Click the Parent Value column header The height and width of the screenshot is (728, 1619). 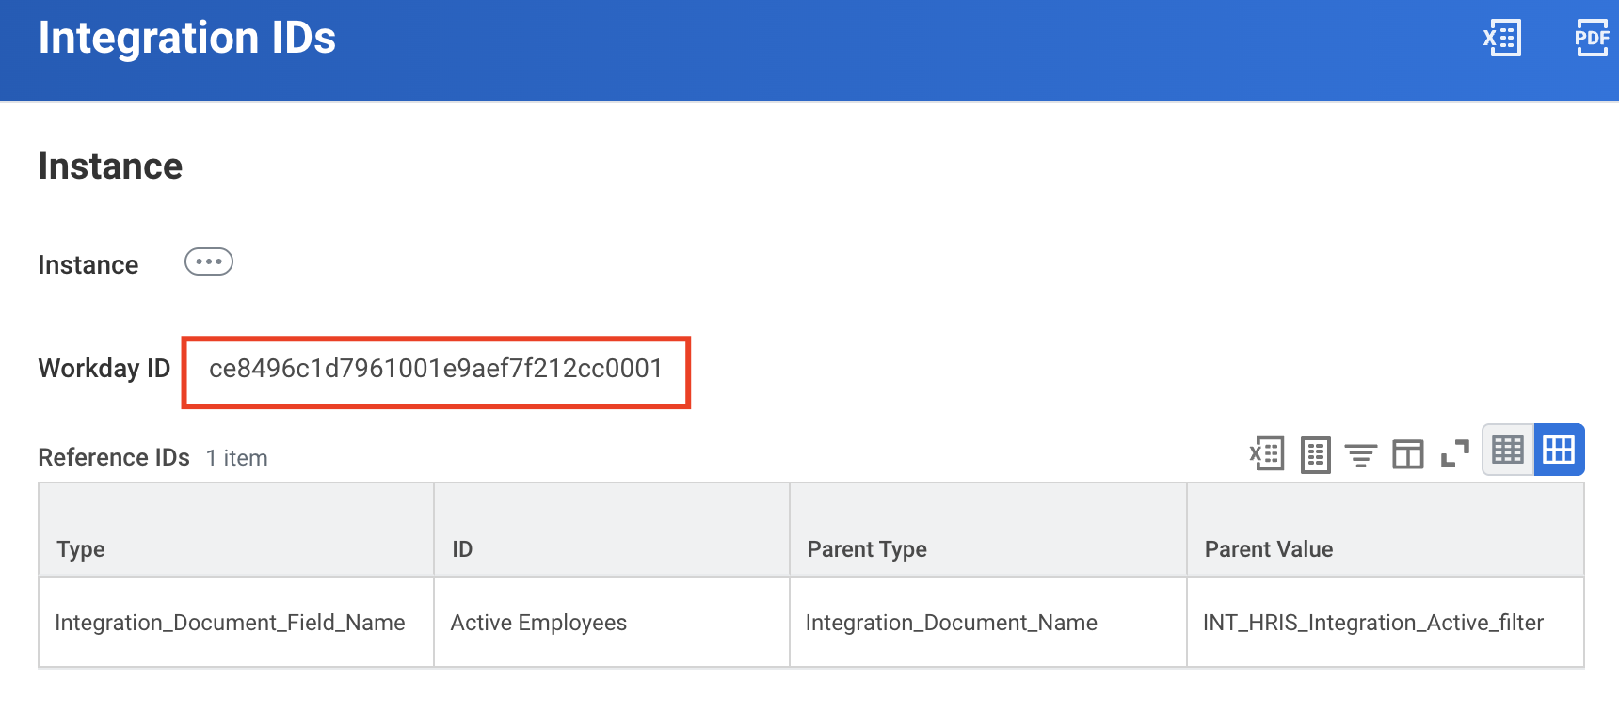click(x=1268, y=549)
